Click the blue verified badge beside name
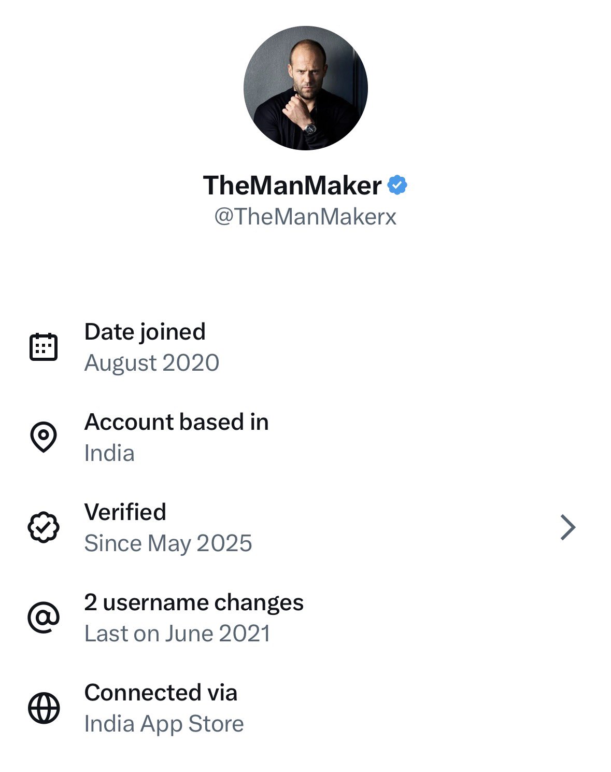 point(397,185)
